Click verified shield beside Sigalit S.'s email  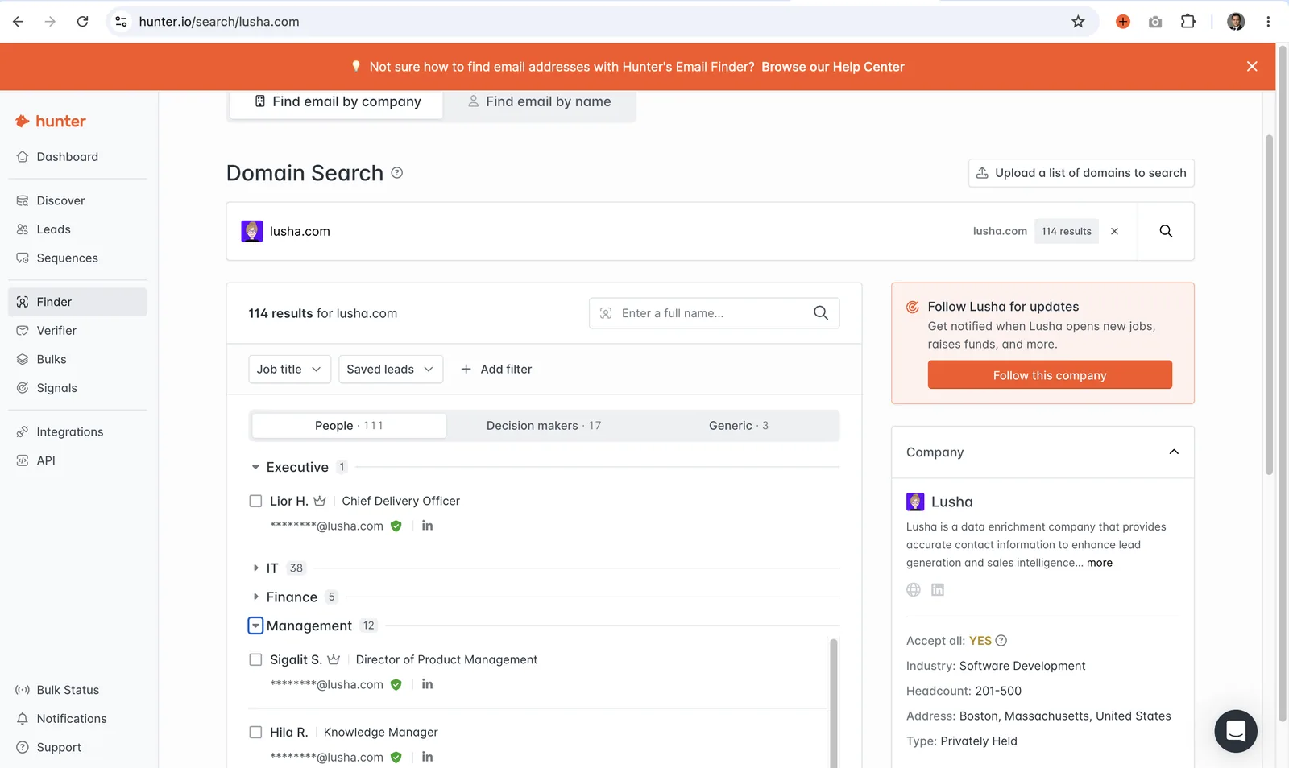tap(396, 685)
